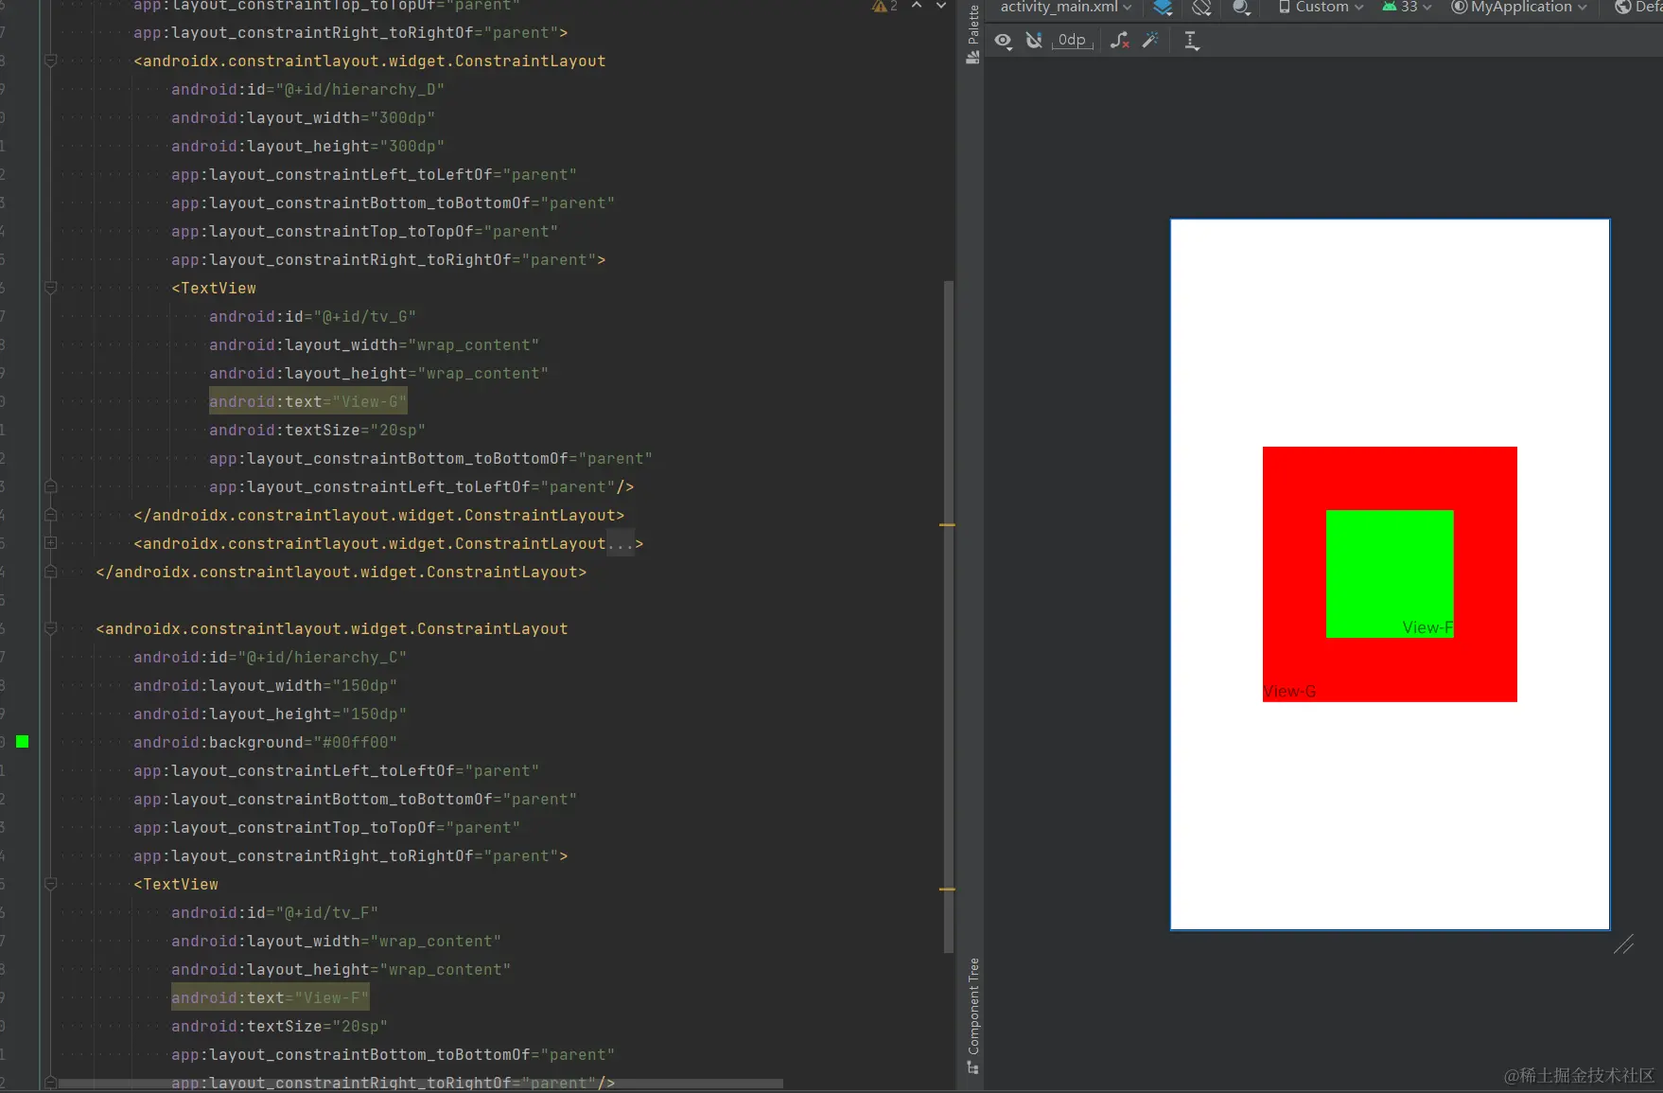Image resolution: width=1663 pixels, height=1093 pixels.
Task: Click the warnings indicator showing 2
Action: point(884,7)
